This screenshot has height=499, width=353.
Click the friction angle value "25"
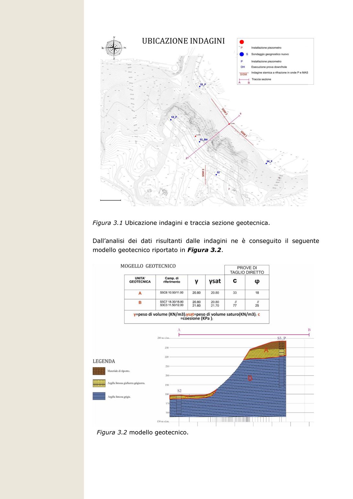[257, 305]
